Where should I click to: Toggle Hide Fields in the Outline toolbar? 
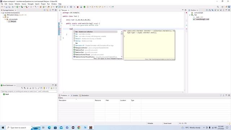click(x=213, y=10)
